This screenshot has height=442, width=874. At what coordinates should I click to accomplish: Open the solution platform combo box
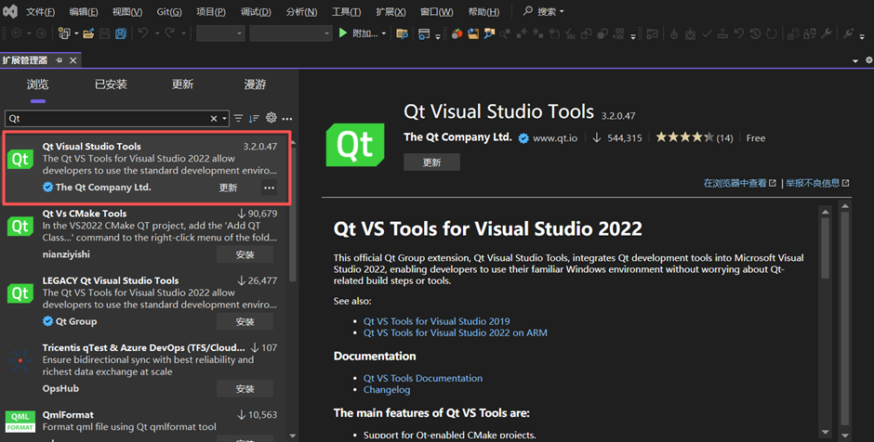291,33
